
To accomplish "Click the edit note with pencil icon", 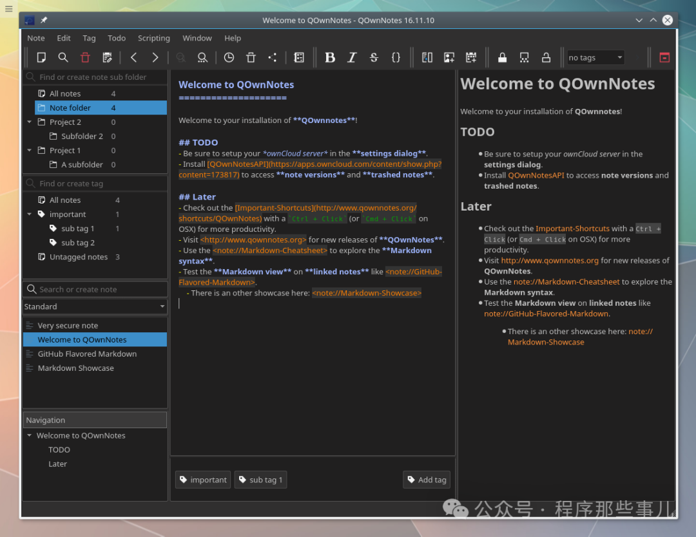I will (x=107, y=57).
